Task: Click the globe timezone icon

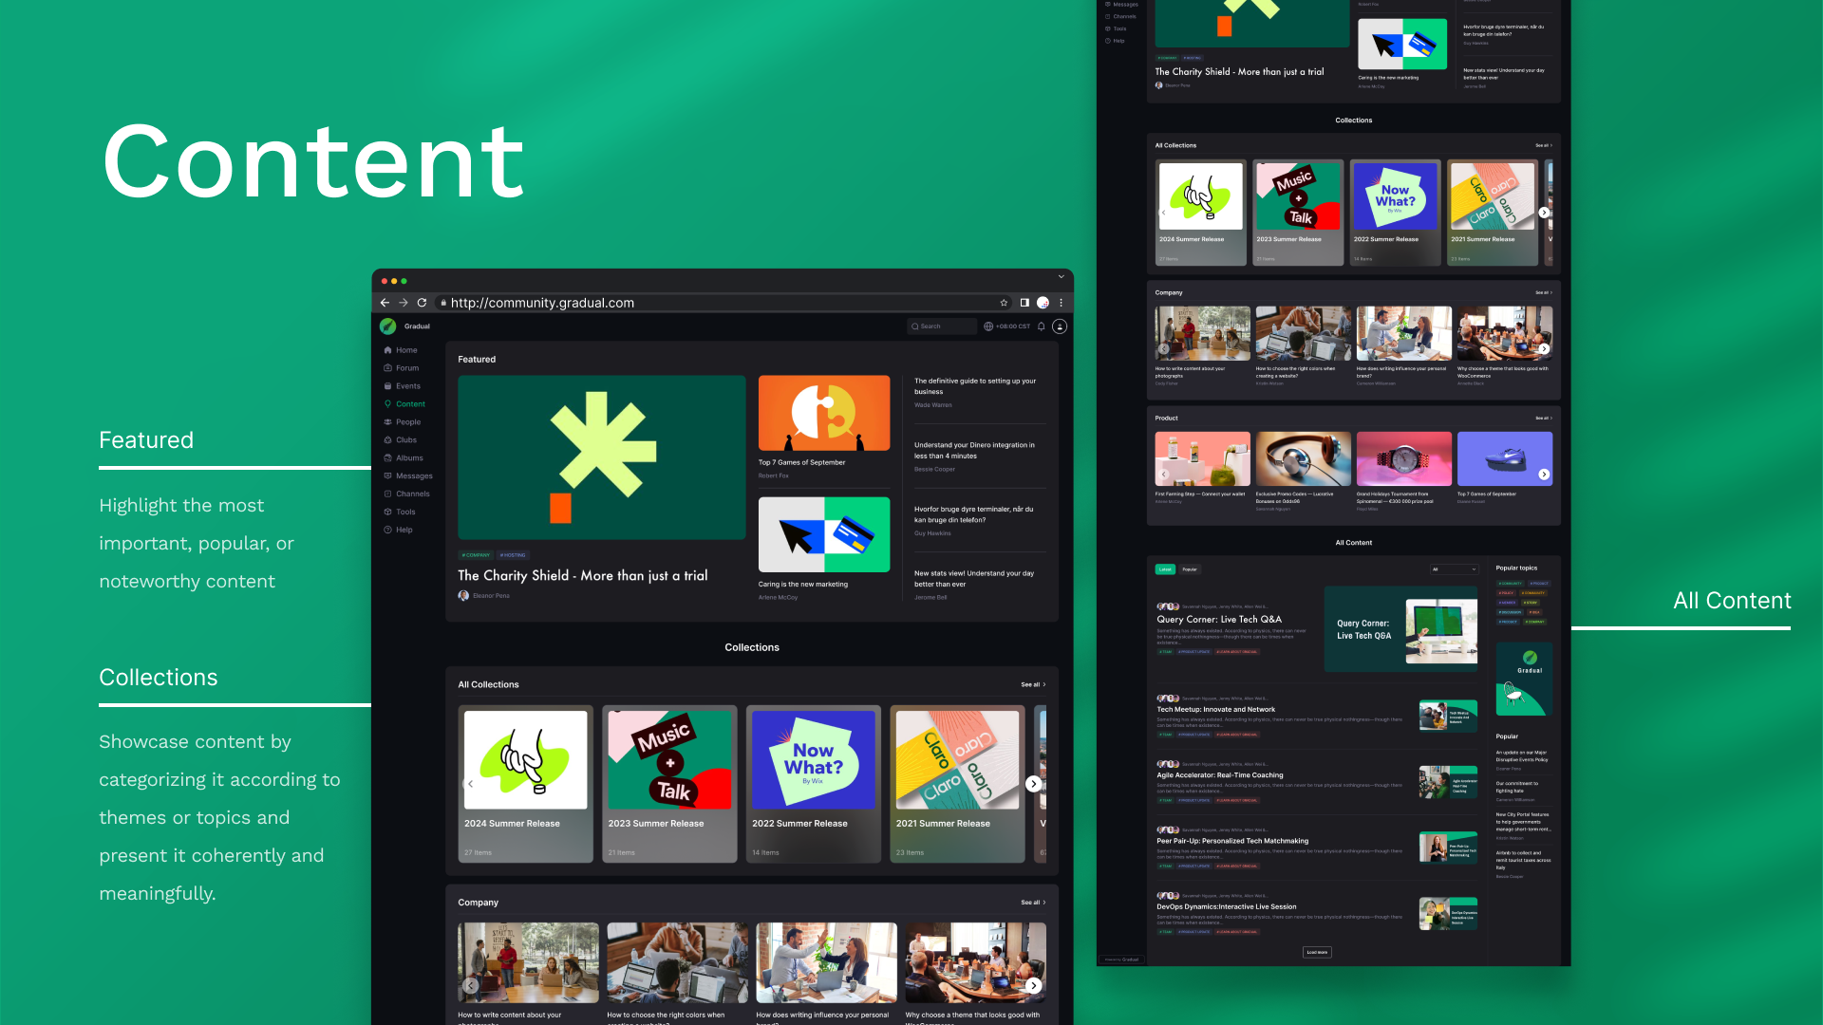Action: click(988, 326)
